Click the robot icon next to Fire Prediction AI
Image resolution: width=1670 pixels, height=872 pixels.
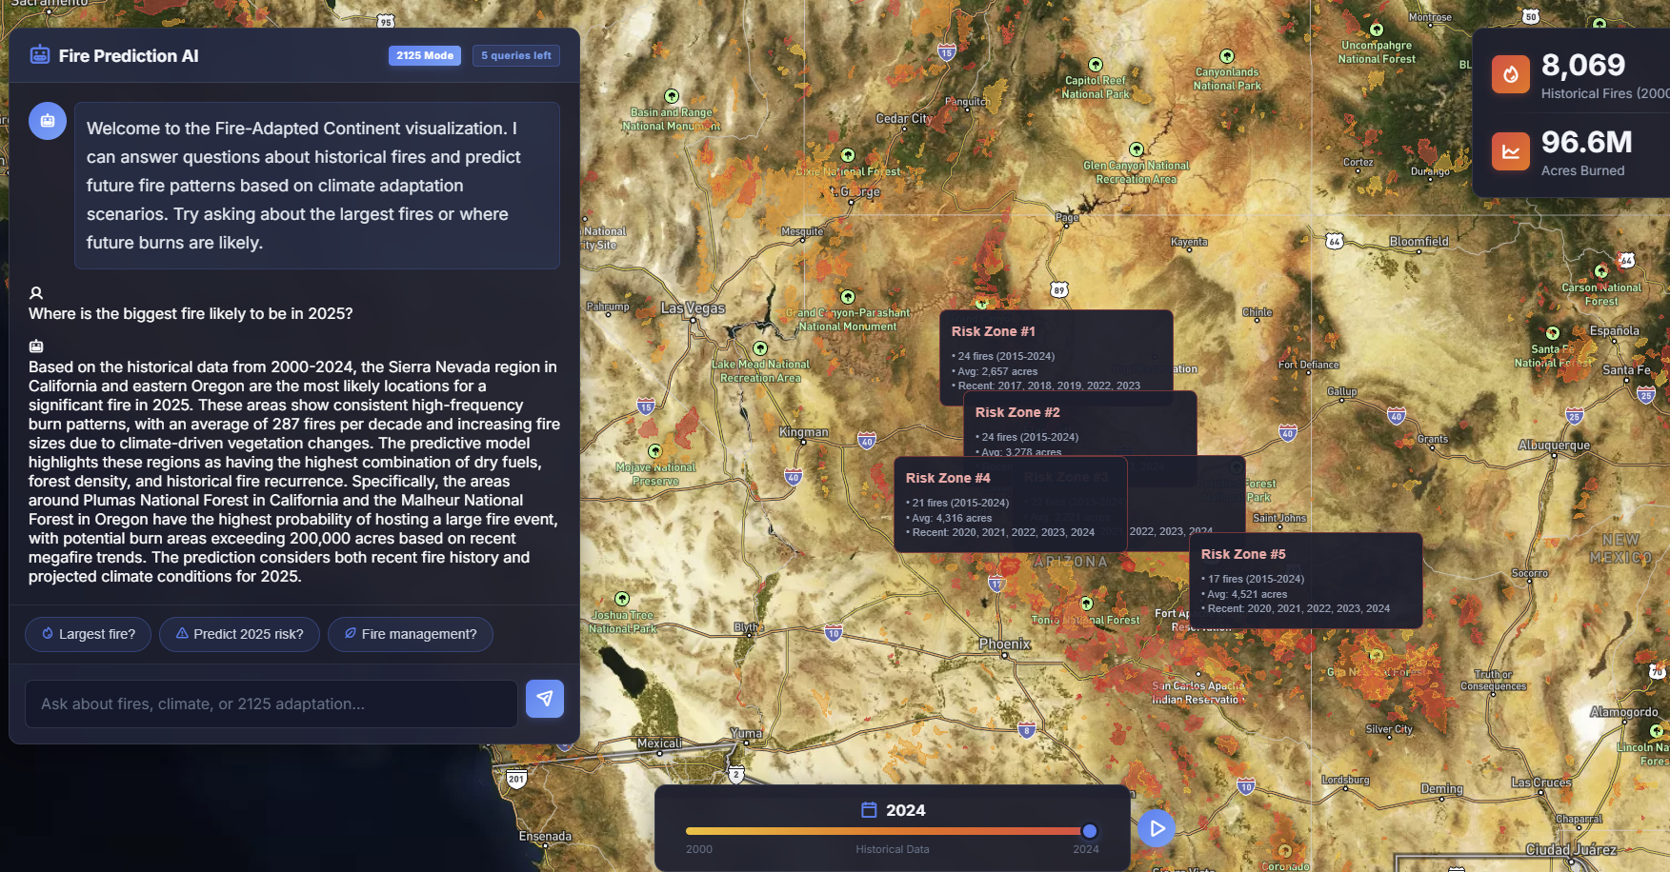[37, 56]
